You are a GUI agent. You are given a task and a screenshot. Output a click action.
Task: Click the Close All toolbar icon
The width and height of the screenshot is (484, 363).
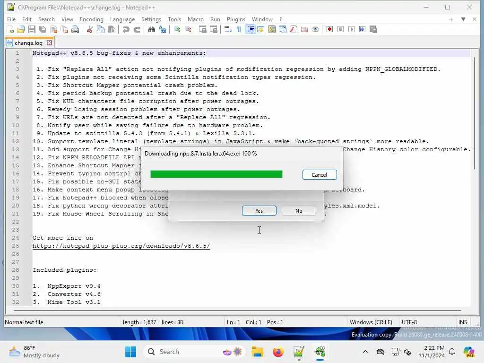tap(64, 30)
